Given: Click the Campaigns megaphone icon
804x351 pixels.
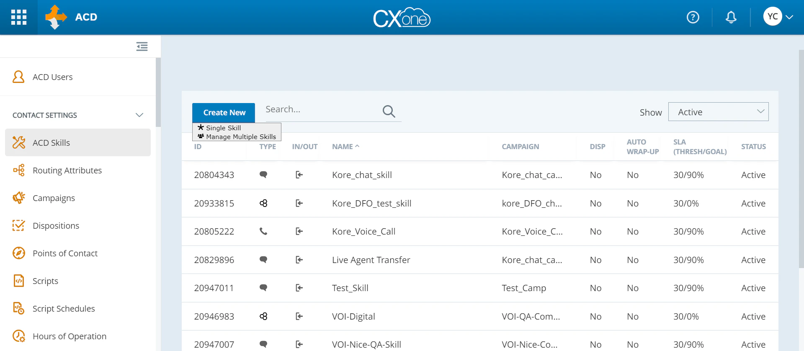Looking at the screenshot, I should (19, 198).
